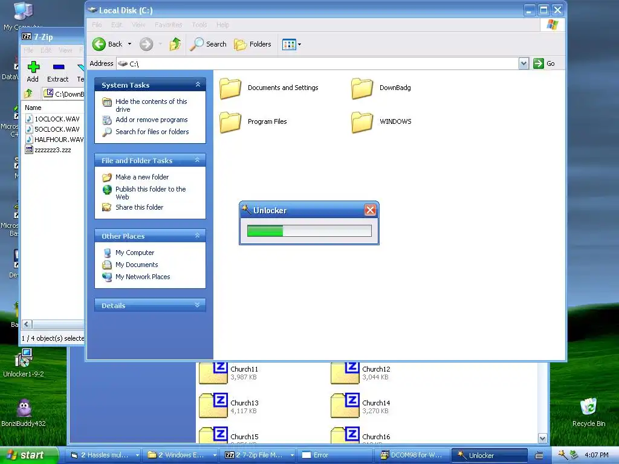This screenshot has width=619, height=464.
Task: Select the Unlocker1-9-2 desktop icon
Action: (24, 363)
